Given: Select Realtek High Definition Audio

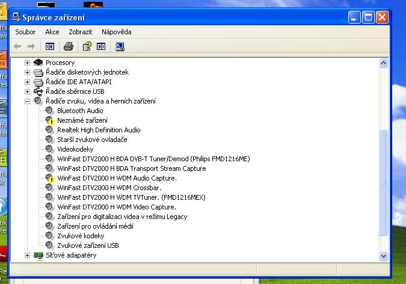Looking at the screenshot, I should click(99, 130).
